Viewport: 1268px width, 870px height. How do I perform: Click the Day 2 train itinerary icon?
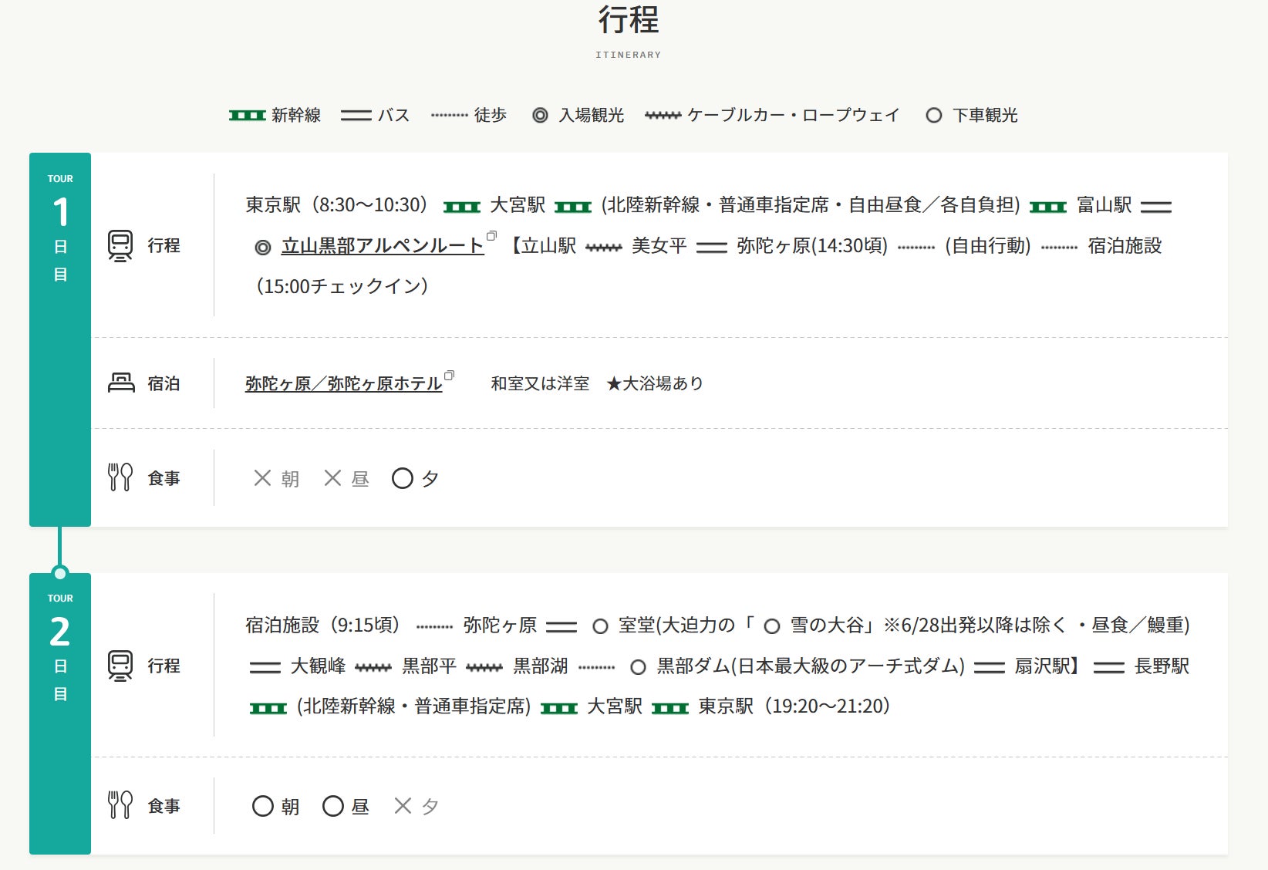tap(120, 666)
